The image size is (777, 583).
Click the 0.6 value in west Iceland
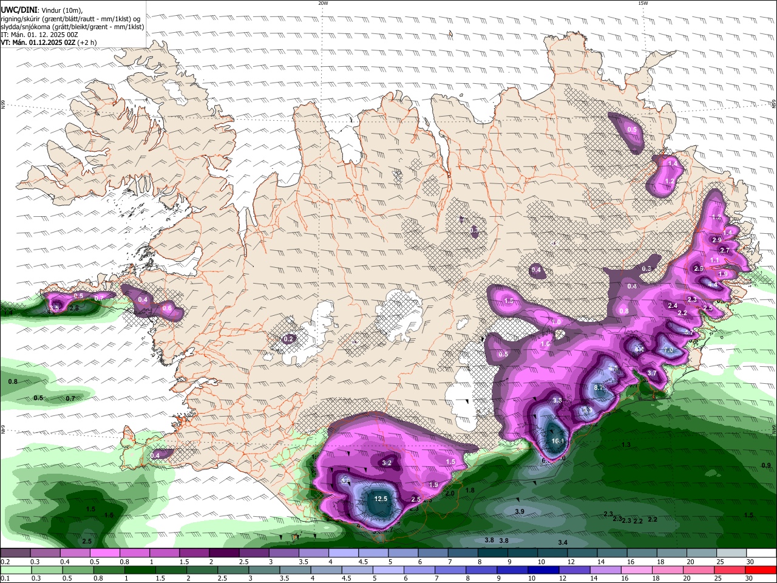(167, 309)
